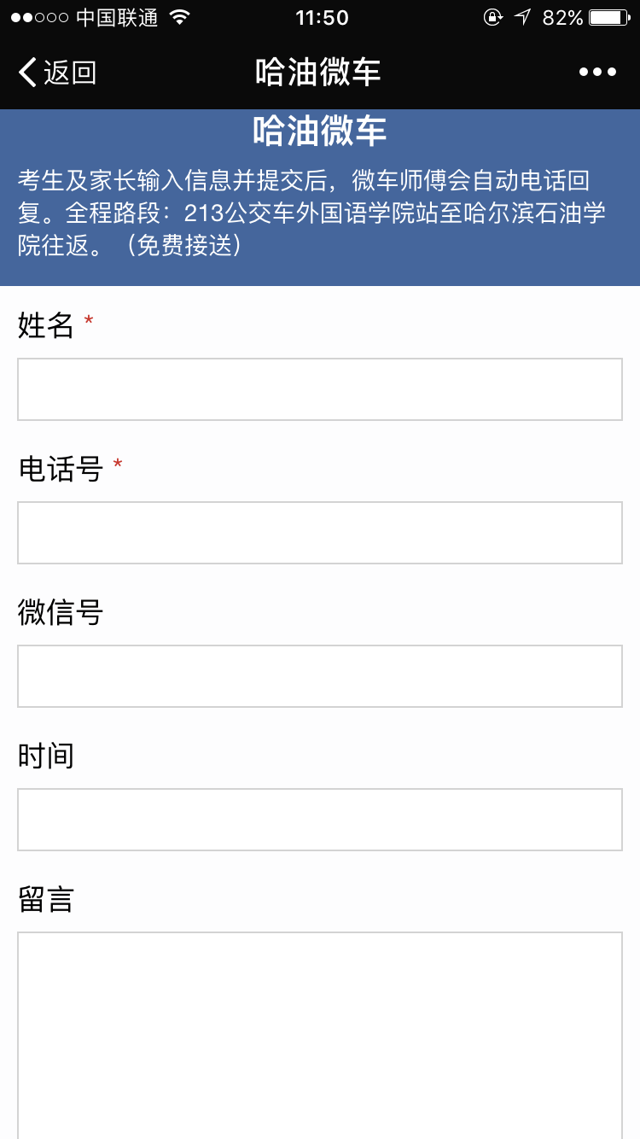
Task: Tap the 姓名 field label
Action: (46, 325)
